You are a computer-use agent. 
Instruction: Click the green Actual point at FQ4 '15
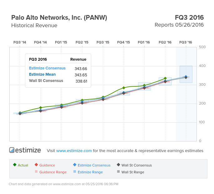pyautogui.click(x=124, y=88)
